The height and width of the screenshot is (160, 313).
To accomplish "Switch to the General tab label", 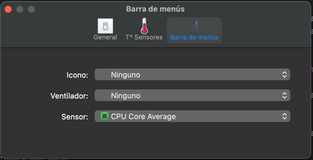I will pyautogui.click(x=105, y=37).
